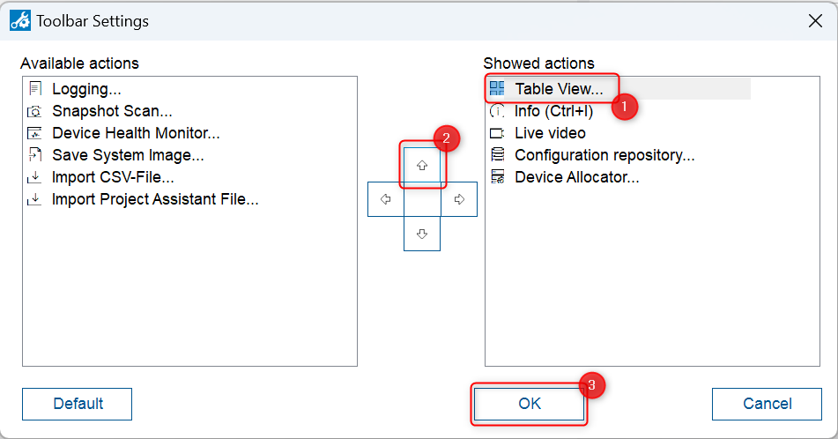Click the Snapshot Scan camera icon

(x=35, y=111)
